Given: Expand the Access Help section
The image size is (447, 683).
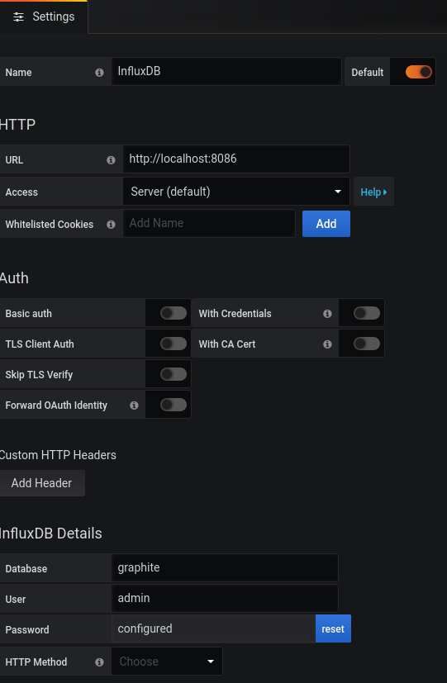Looking at the screenshot, I should [373, 192].
